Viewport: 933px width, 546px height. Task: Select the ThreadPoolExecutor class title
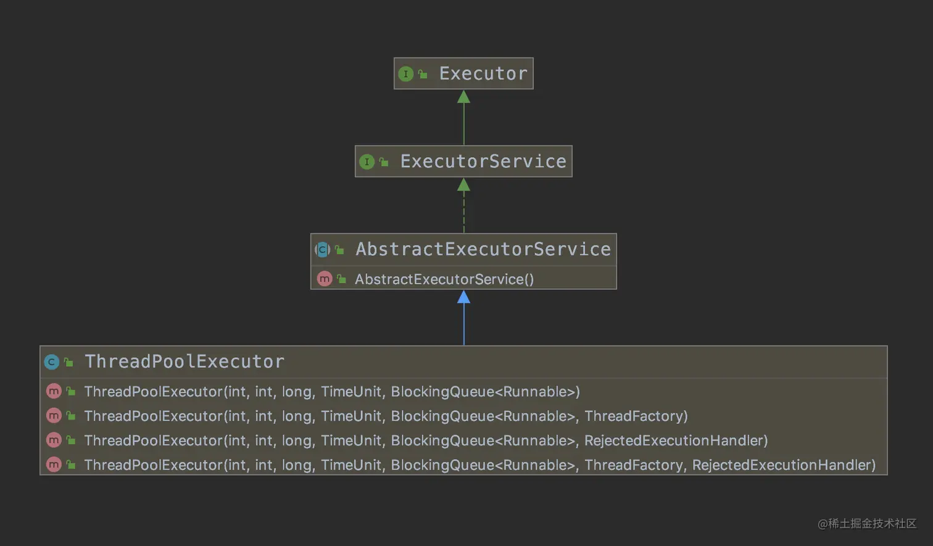click(x=185, y=362)
